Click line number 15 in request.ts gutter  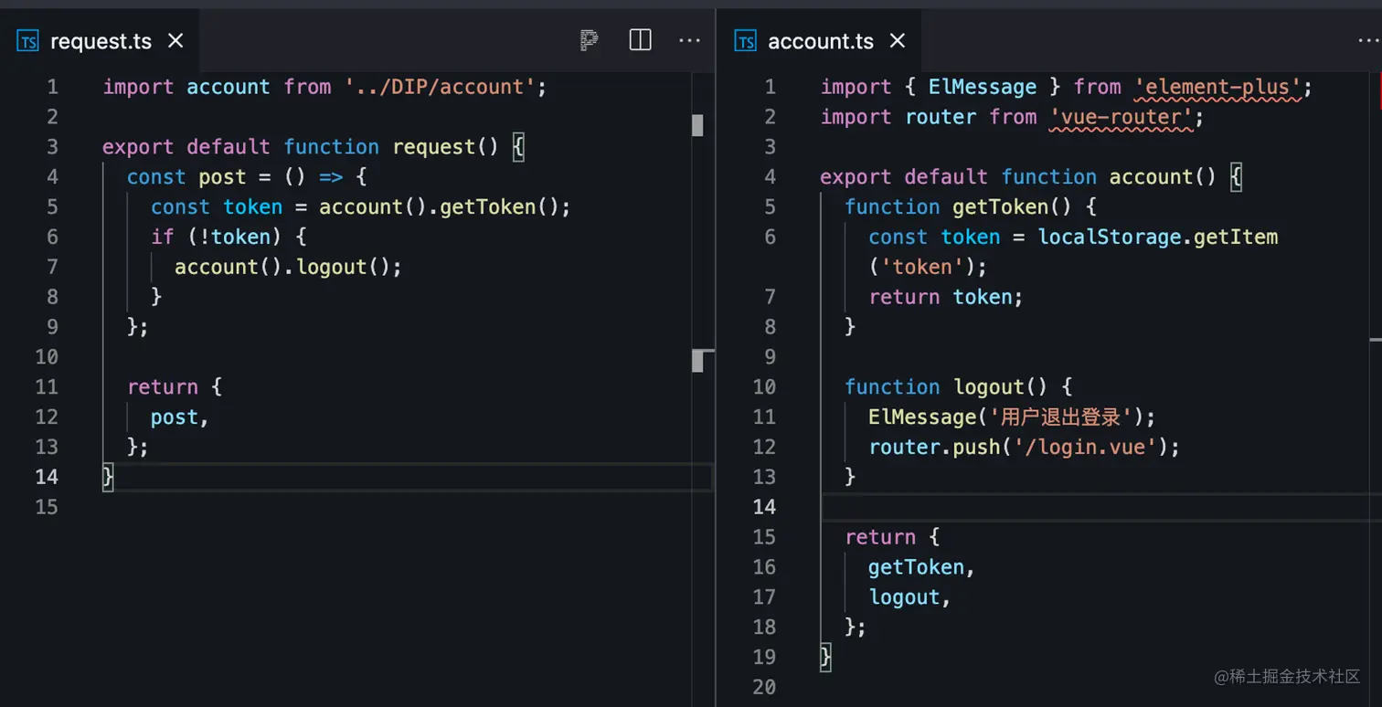pos(47,507)
